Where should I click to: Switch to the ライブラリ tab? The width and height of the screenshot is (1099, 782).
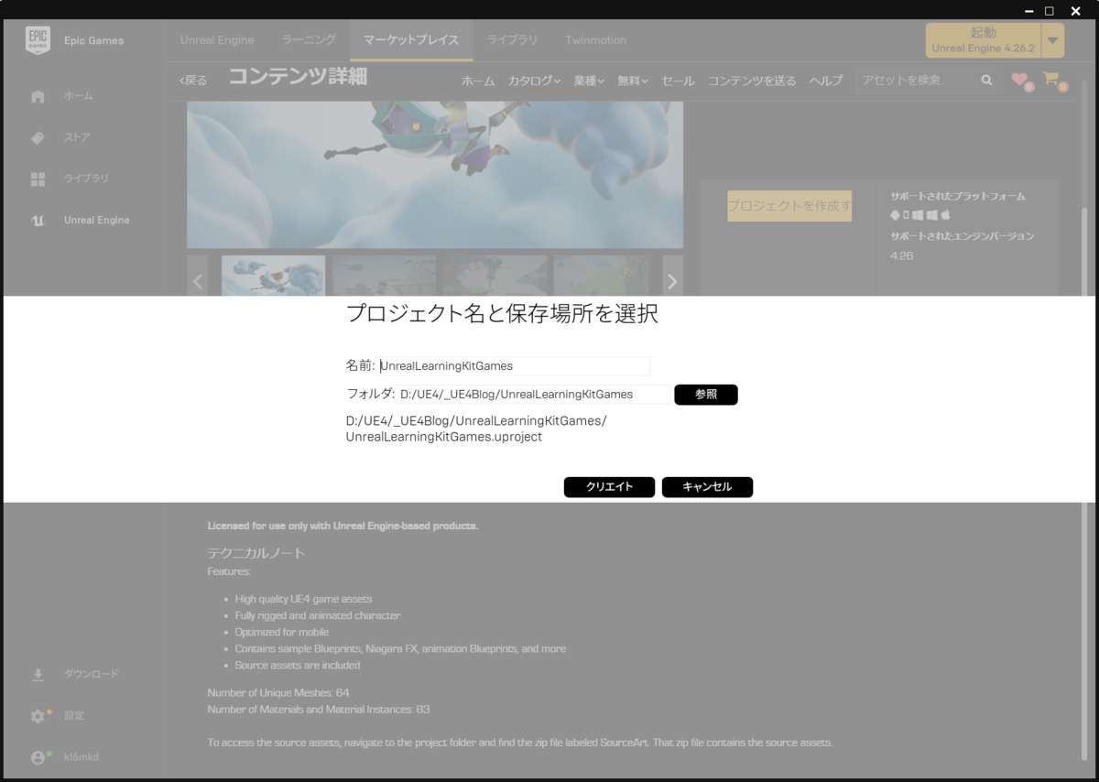pos(512,40)
